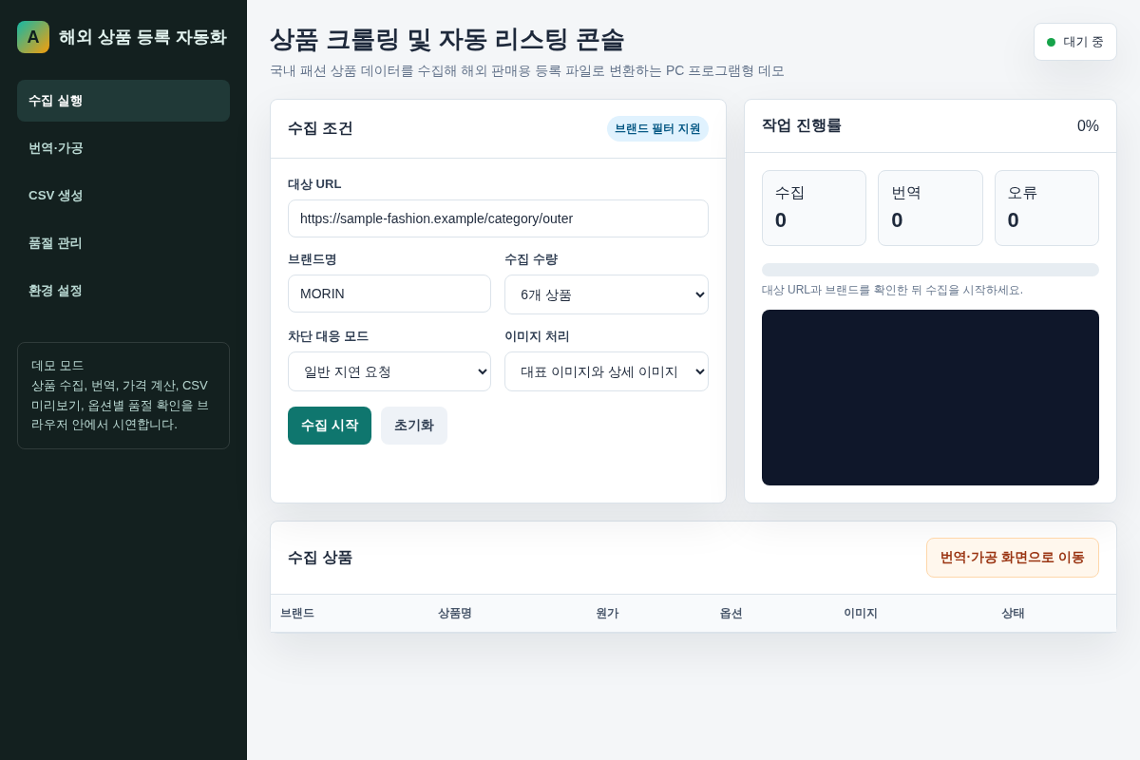Go to 번역·가공 in sidebar
Screen dimensions: 1140x760
click(123, 148)
